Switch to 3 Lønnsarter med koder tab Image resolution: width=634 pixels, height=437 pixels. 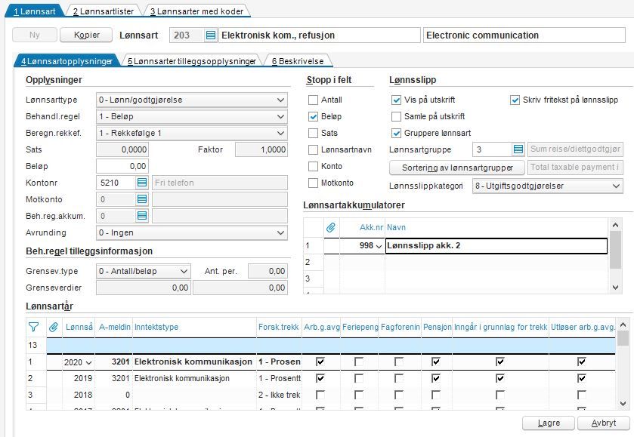coord(197,11)
